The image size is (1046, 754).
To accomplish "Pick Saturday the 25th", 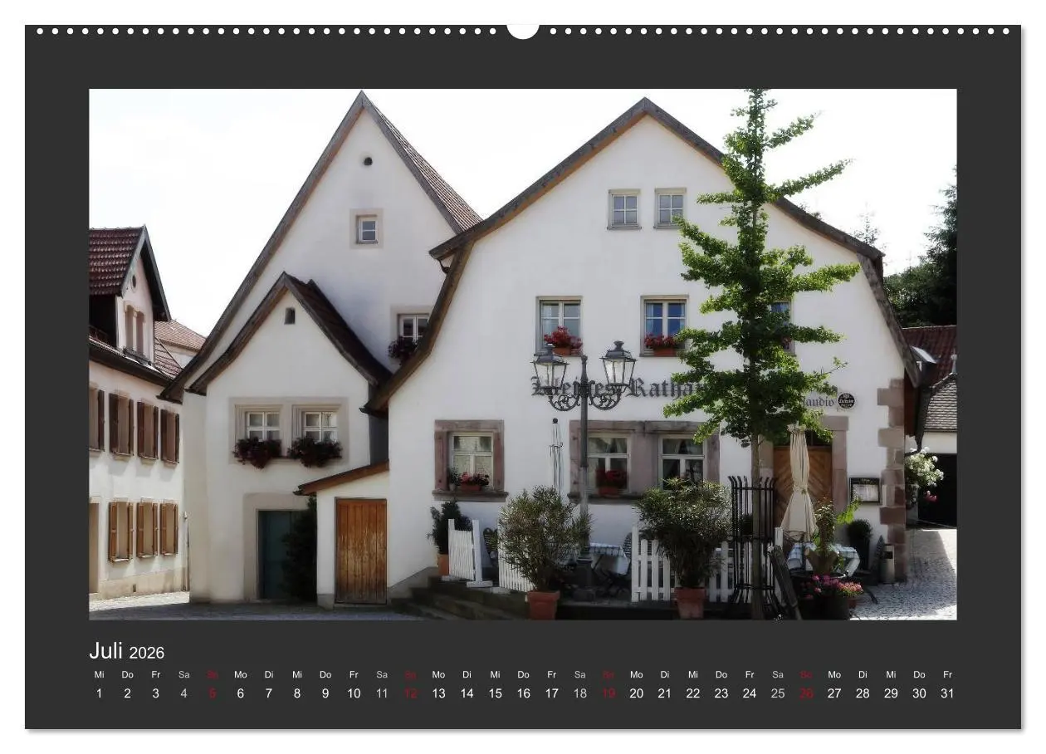I will pyautogui.click(x=777, y=693).
